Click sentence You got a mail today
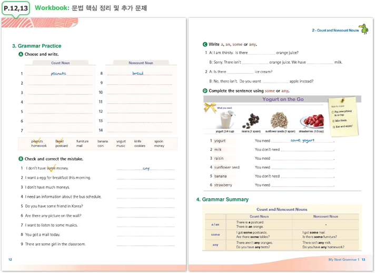This screenshot has height=273, width=375. (x=43, y=235)
